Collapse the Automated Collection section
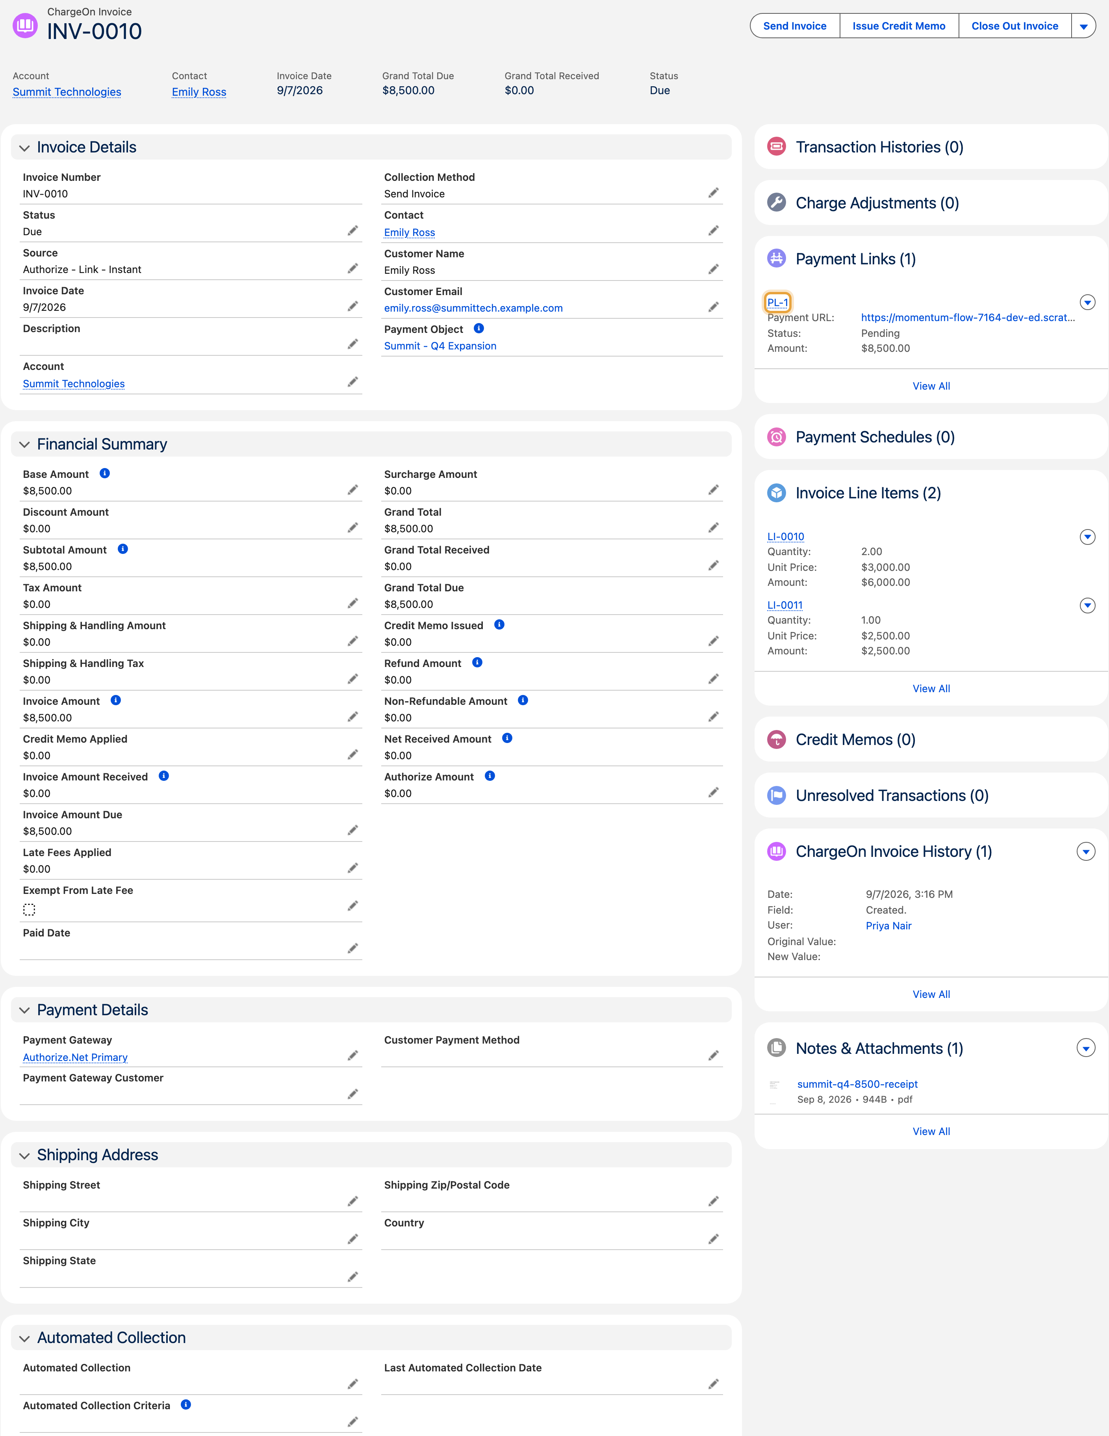 point(24,1339)
